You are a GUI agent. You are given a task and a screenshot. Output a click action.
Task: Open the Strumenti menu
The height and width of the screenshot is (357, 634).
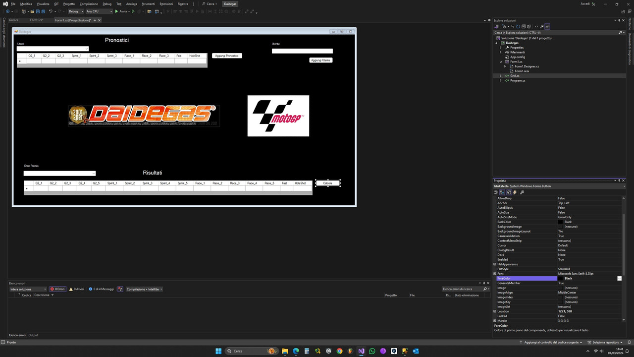(x=148, y=3)
